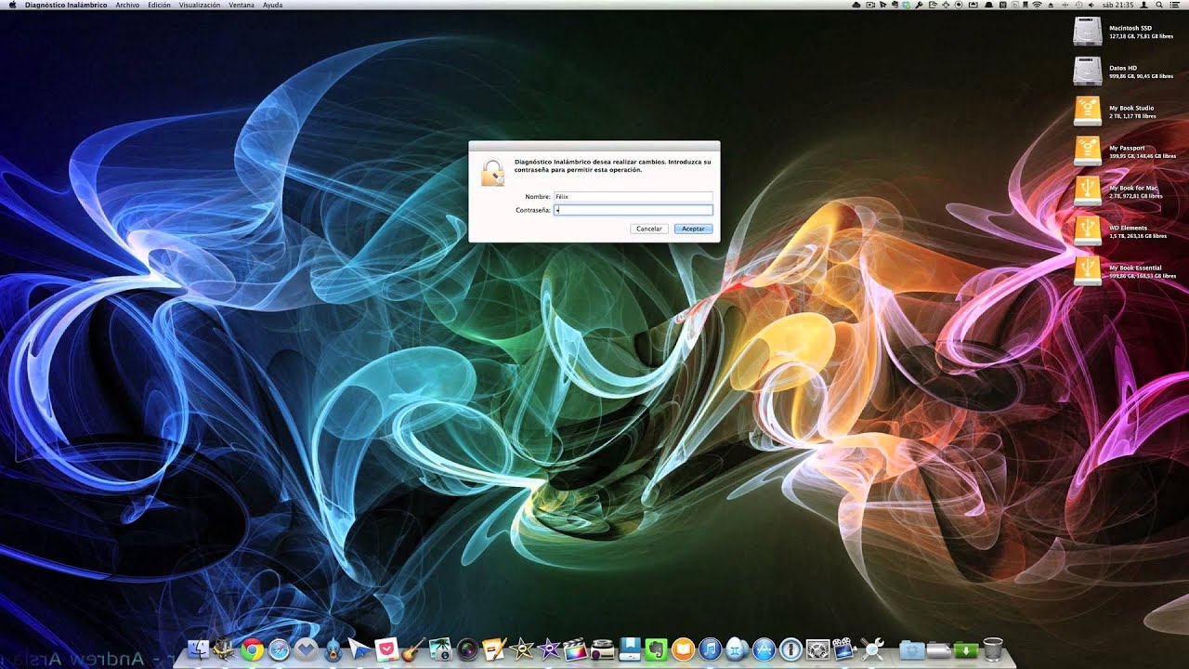
Task: Select WD Elements drive icon
Action: (x=1088, y=230)
